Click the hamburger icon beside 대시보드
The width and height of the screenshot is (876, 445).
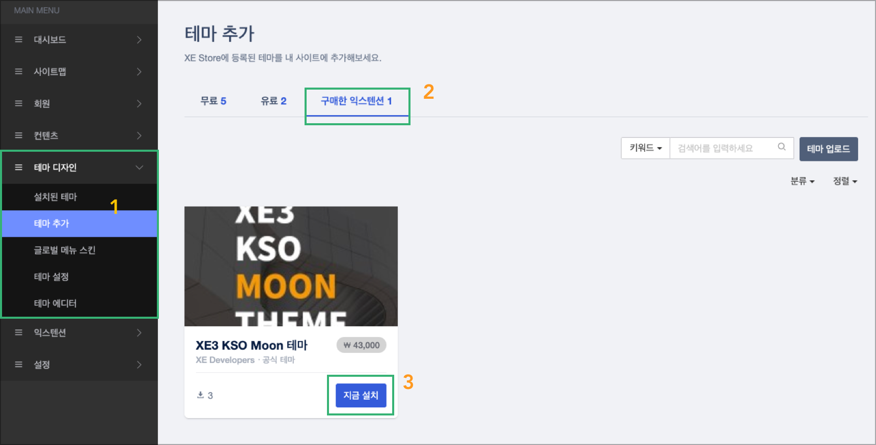coord(19,40)
